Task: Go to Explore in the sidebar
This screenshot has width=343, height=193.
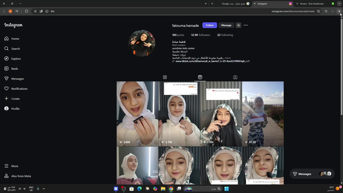Action: pyautogui.click(x=13, y=59)
